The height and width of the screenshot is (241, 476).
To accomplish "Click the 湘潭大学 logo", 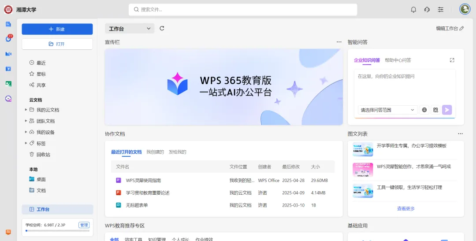I will click(x=8, y=9).
